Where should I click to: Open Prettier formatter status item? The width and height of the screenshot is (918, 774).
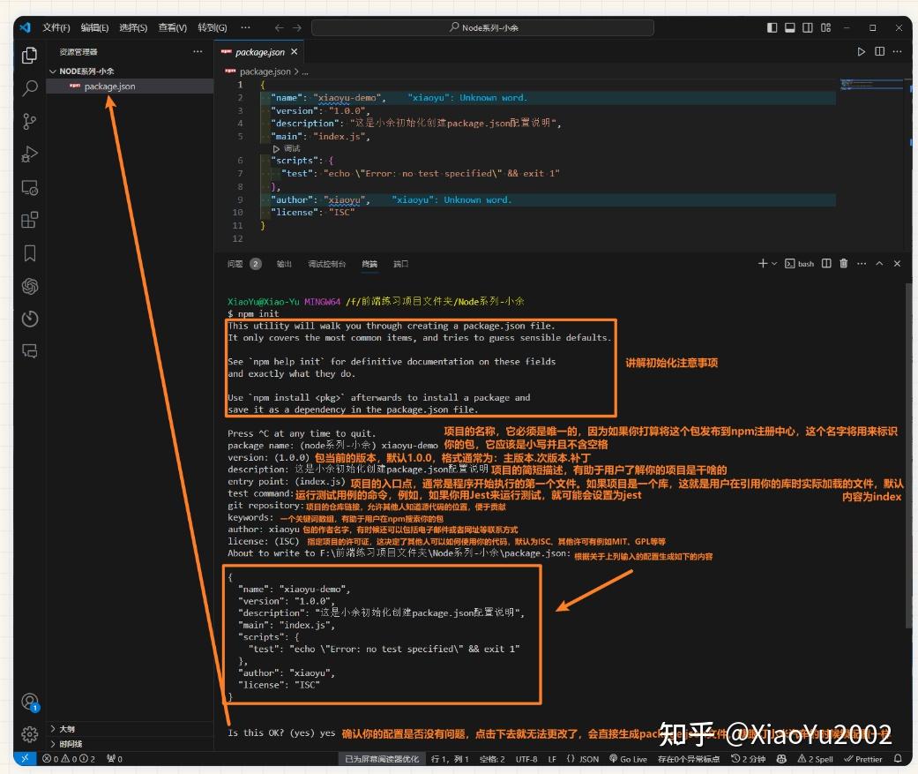tap(862, 758)
